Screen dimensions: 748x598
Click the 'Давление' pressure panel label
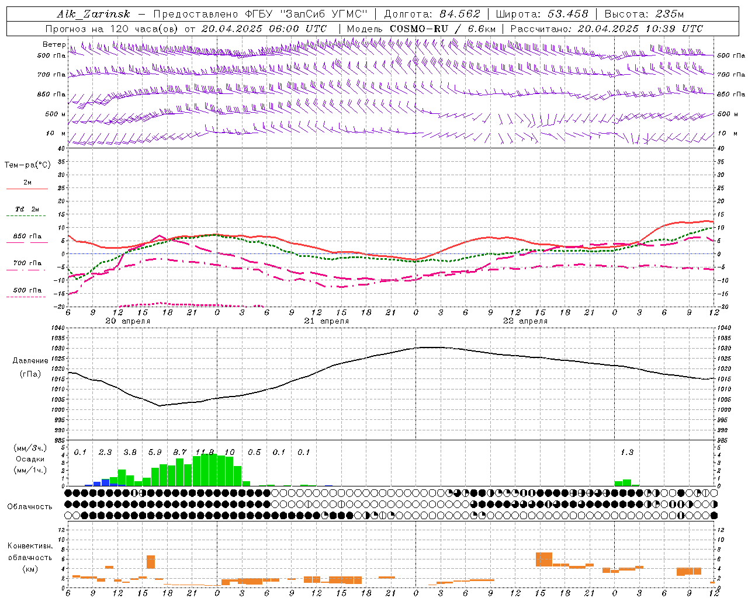pos(30,361)
